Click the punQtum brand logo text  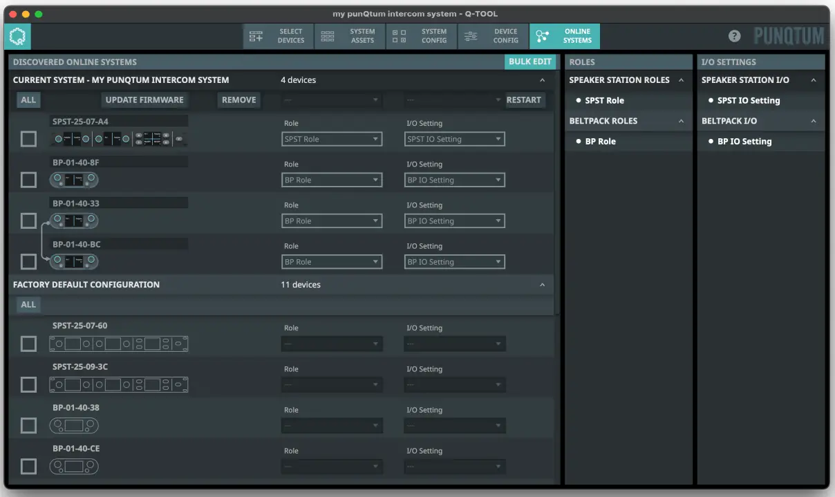click(788, 36)
